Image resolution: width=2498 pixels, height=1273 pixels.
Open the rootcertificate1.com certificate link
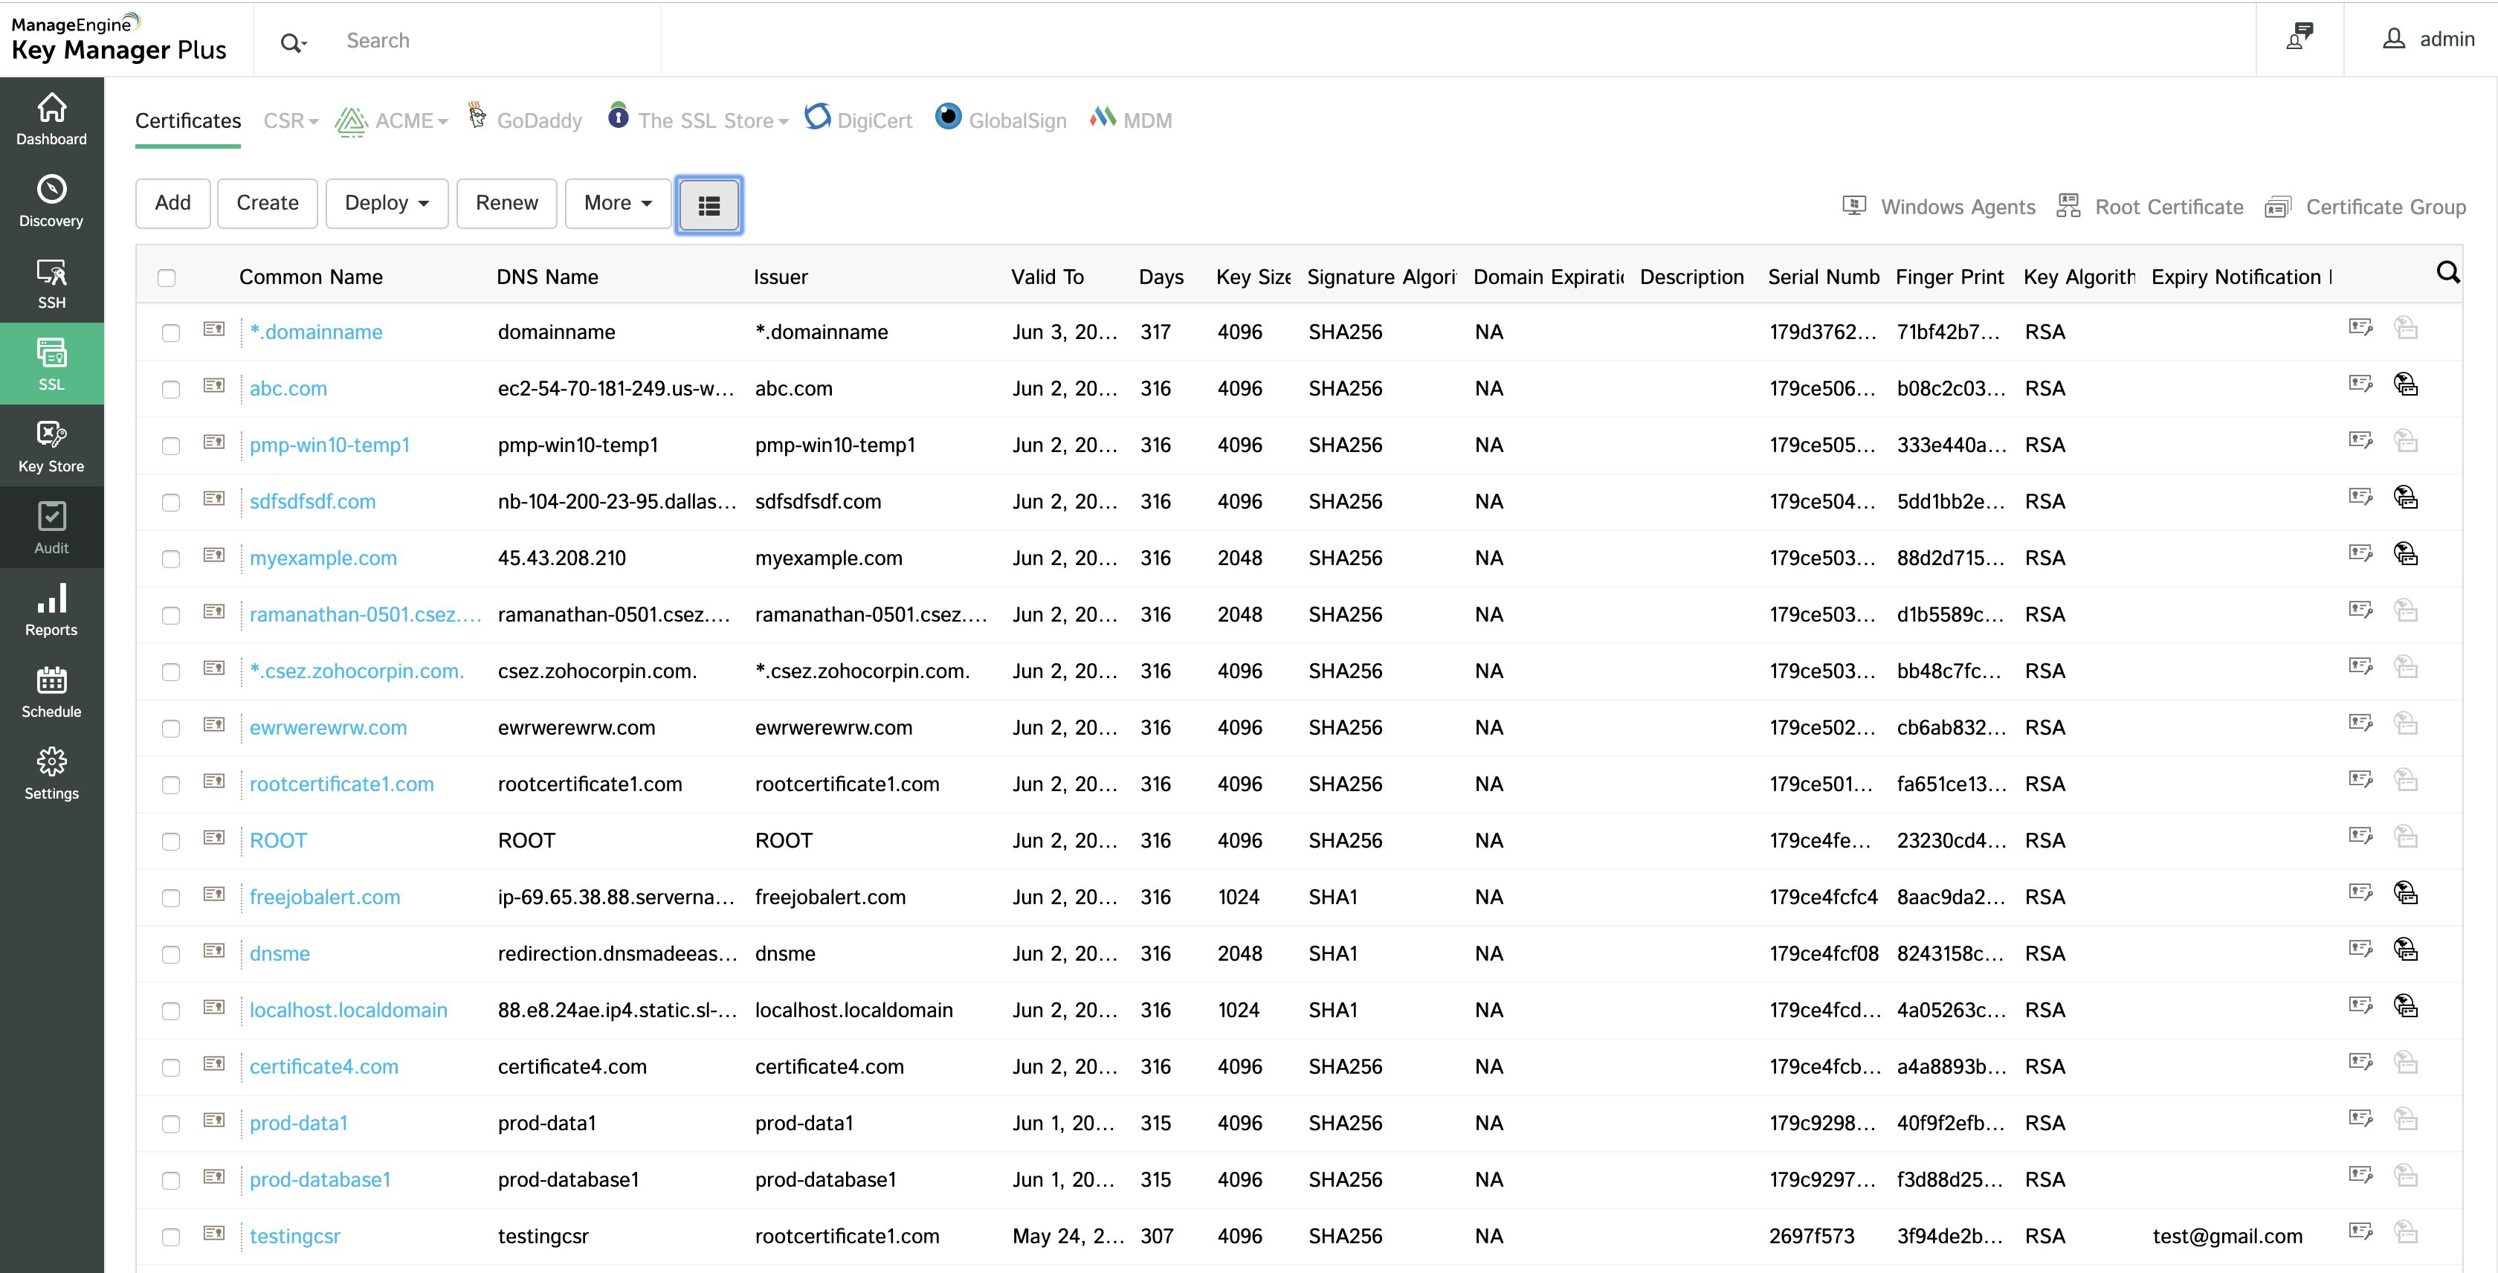click(x=341, y=784)
